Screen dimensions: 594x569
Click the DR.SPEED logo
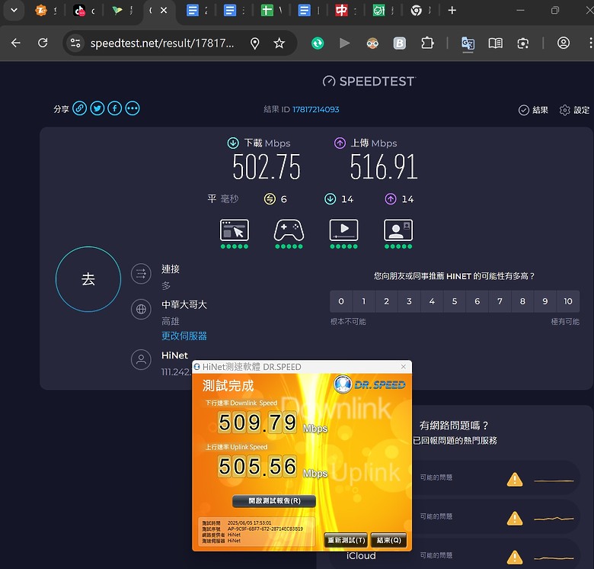[x=370, y=384]
